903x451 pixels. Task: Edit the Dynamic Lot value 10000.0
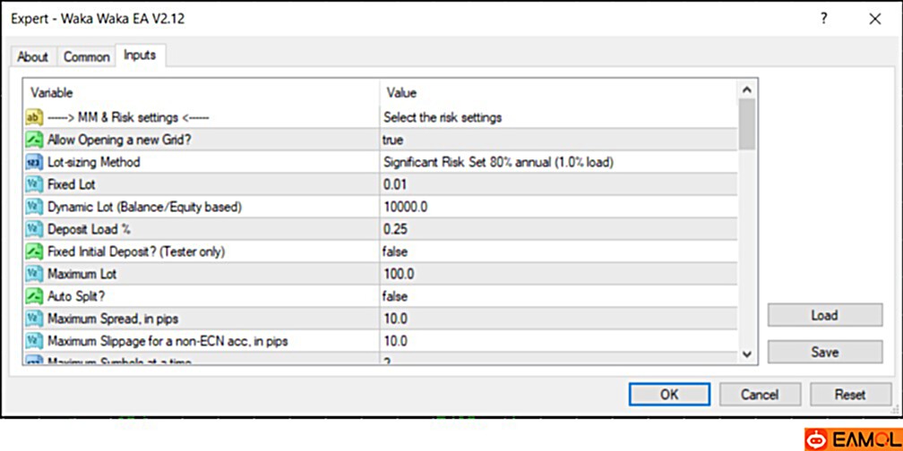(559, 207)
